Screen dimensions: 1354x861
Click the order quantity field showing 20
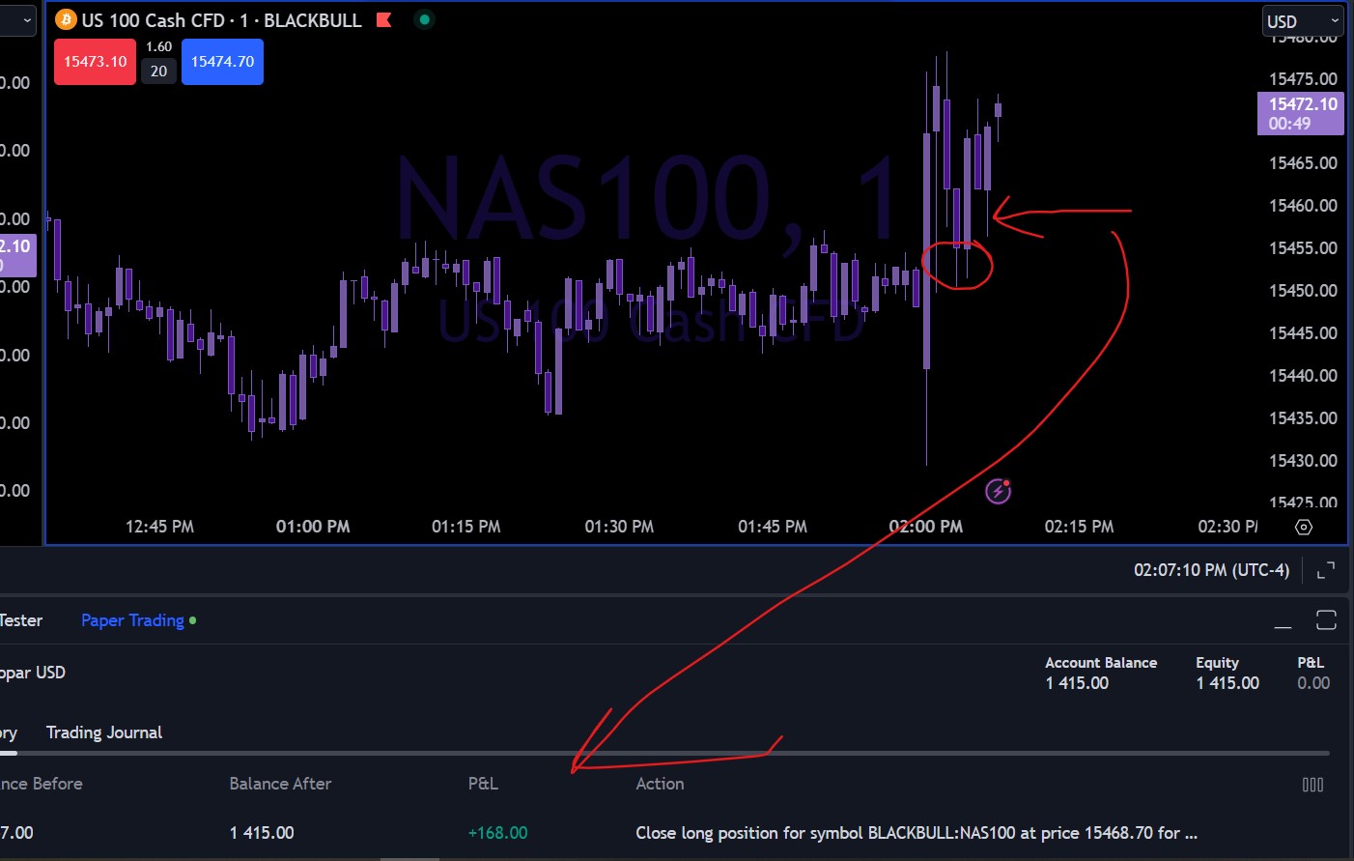158,72
